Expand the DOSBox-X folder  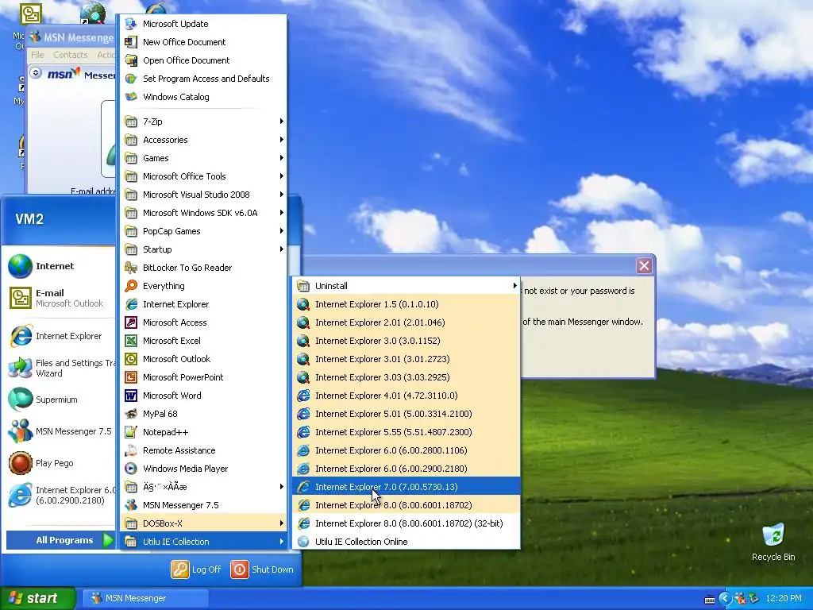pos(204,523)
